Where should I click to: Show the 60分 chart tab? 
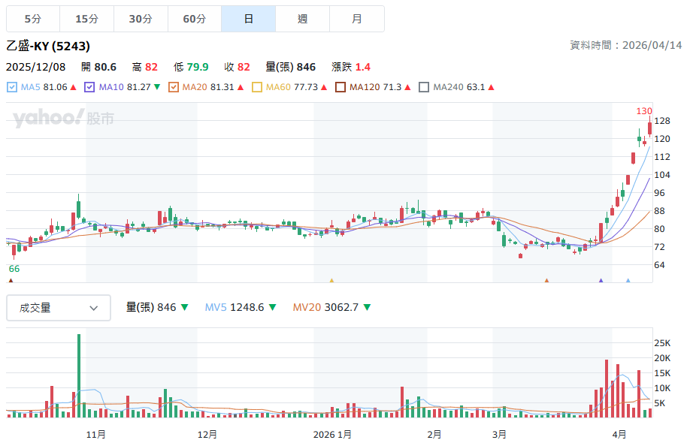tap(194, 19)
